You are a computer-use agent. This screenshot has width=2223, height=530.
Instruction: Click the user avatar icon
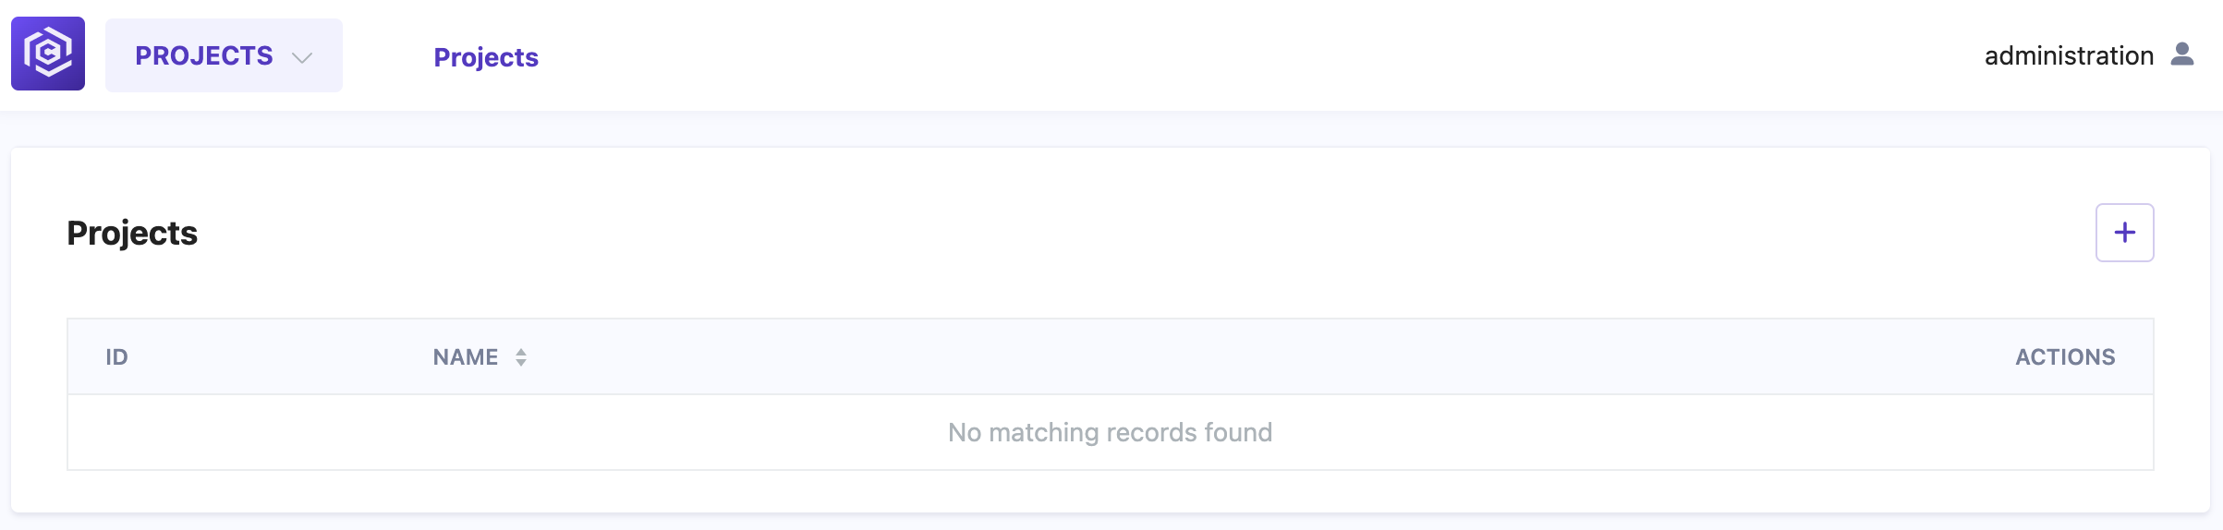(2182, 54)
